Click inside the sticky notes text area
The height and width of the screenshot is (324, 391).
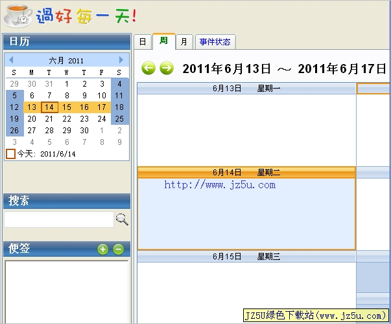pyautogui.click(x=67, y=292)
